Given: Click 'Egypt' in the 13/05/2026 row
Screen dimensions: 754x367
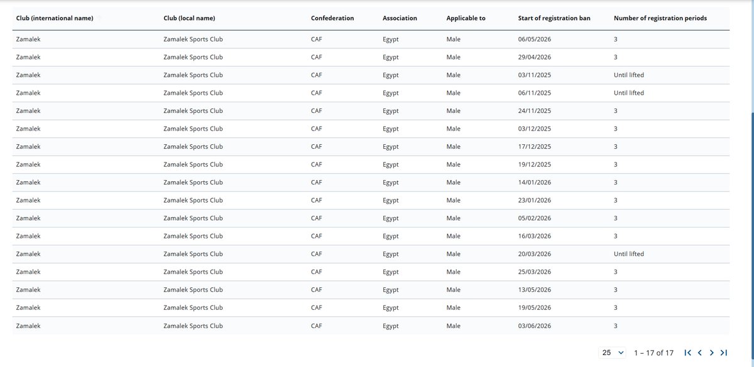Looking at the screenshot, I should point(391,290).
